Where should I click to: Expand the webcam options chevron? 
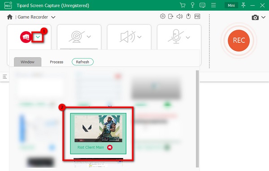pos(89,37)
